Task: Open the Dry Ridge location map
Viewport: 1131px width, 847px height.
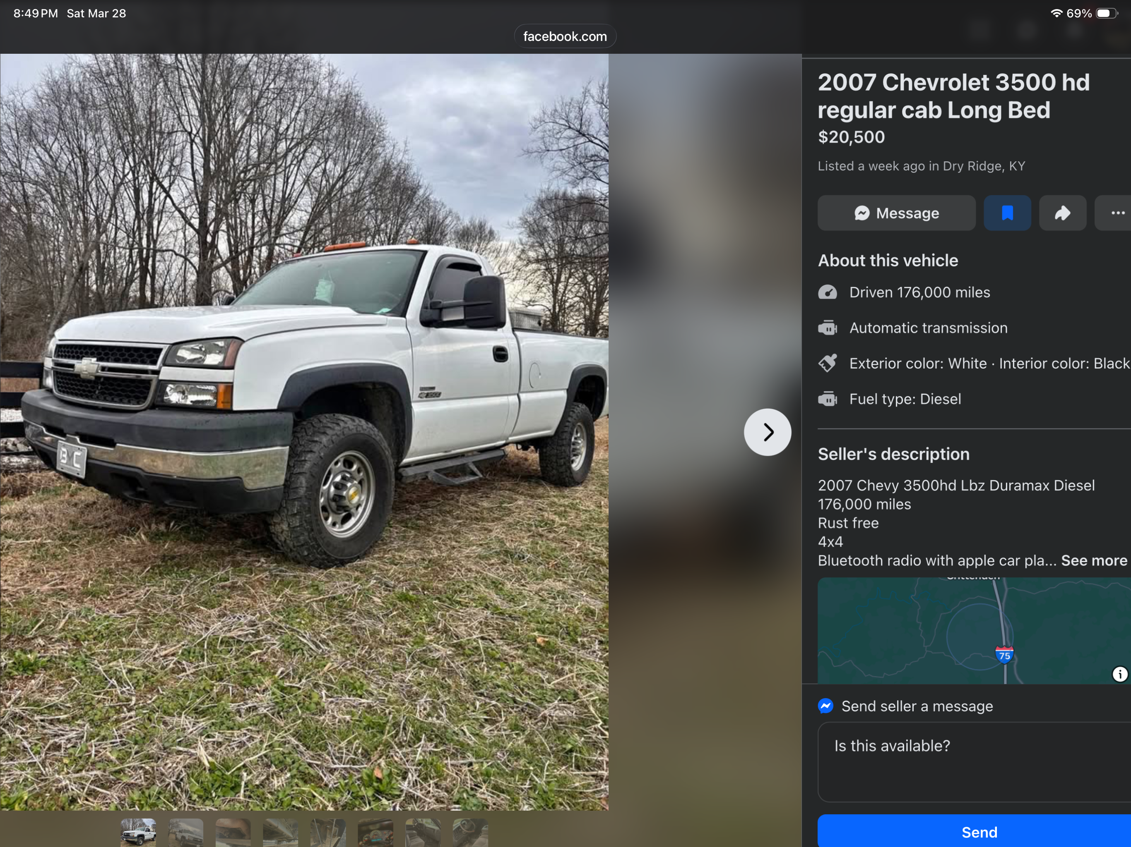Action: coord(974,631)
